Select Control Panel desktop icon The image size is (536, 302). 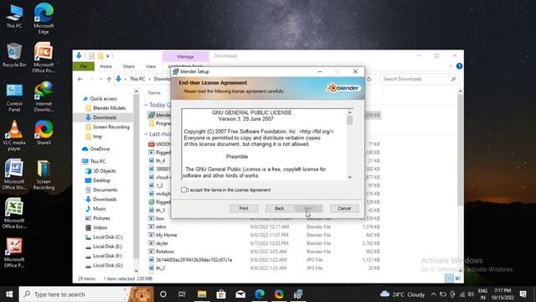(14, 97)
